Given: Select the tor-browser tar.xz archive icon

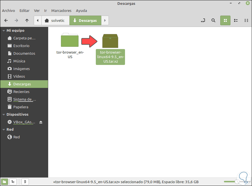Looking at the screenshot, I should tap(110, 41).
